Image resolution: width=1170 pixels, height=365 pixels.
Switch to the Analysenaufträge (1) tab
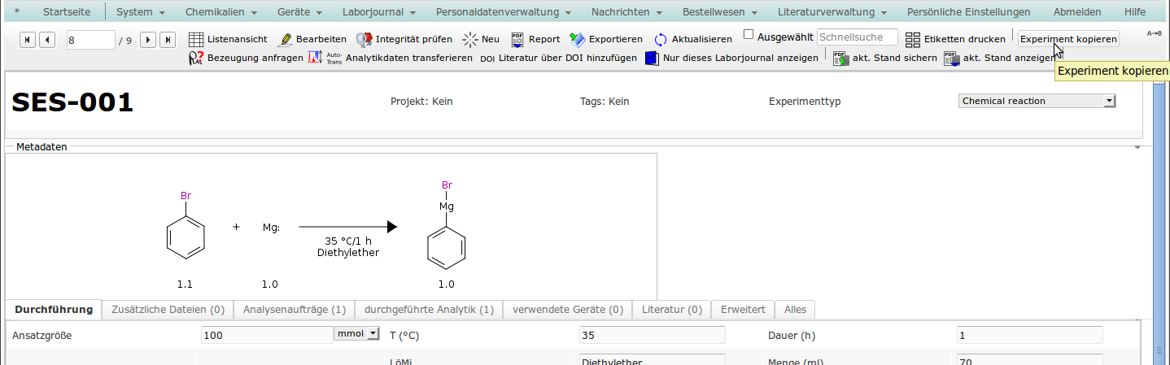point(294,310)
